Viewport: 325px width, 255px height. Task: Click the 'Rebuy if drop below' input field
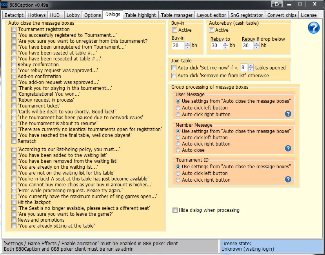247,46
